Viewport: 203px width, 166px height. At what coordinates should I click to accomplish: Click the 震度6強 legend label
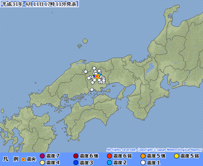pyautogui.click(x=89, y=156)
